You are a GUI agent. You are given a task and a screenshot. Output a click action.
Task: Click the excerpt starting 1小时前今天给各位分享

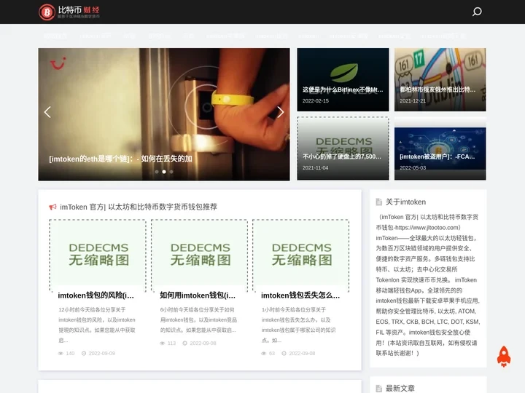click(x=299, y=325)
